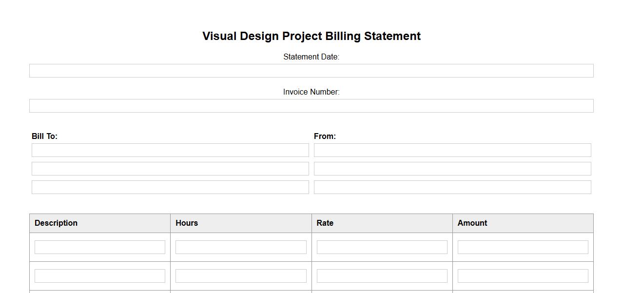Select the second Bill To line
This screenshot has width=623, height=293.
tap(170, 169)
